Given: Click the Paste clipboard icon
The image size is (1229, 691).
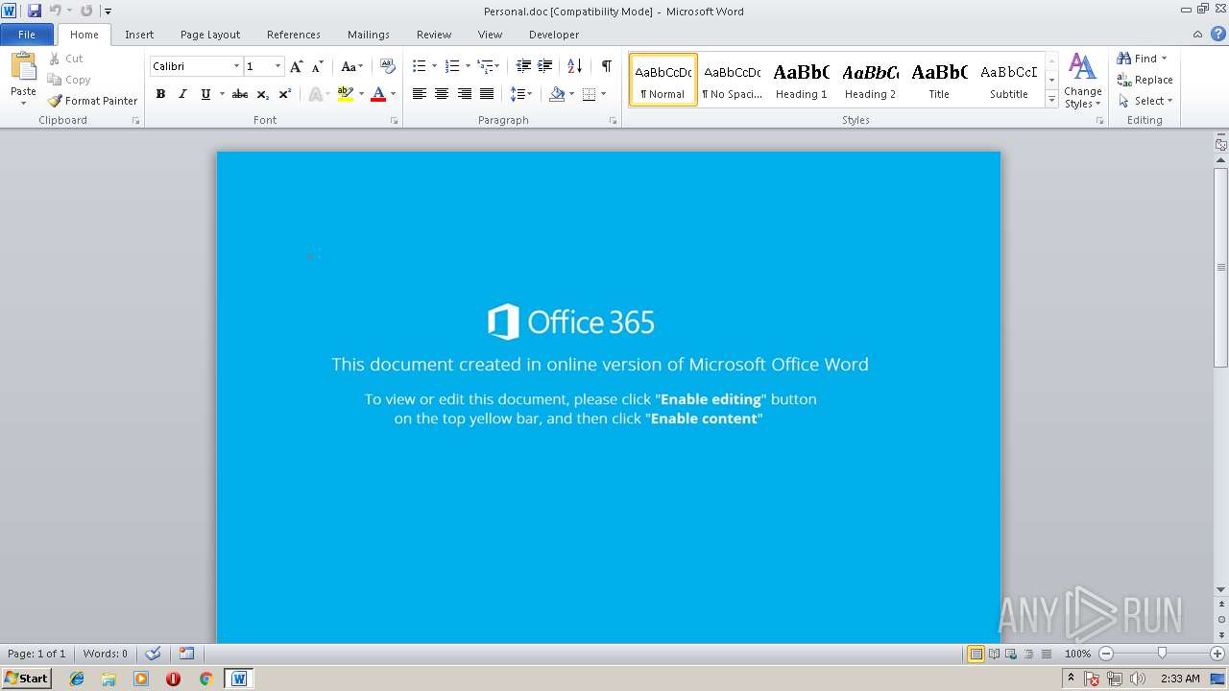Looking at the screenshot, I should (x=23, y=69).
